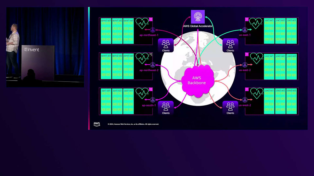This screenshot has height=176, width=314.
Task: Click the endpoint icon above us-east-1 label
Action: (x=245, y=30)
